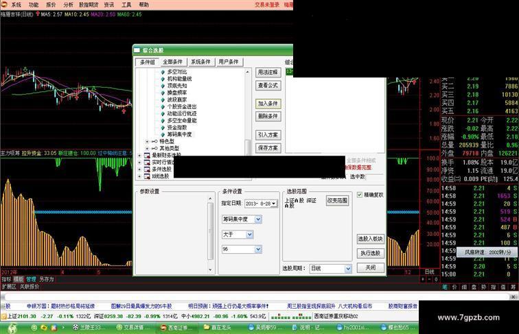Switch to the 用户条件 tab
Viewport: 519px width, 334px height.
point(229,62)
